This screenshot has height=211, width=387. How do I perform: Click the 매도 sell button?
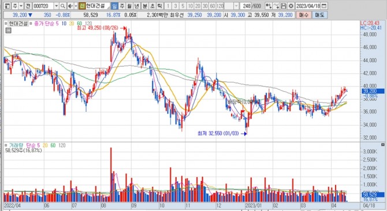319,15
